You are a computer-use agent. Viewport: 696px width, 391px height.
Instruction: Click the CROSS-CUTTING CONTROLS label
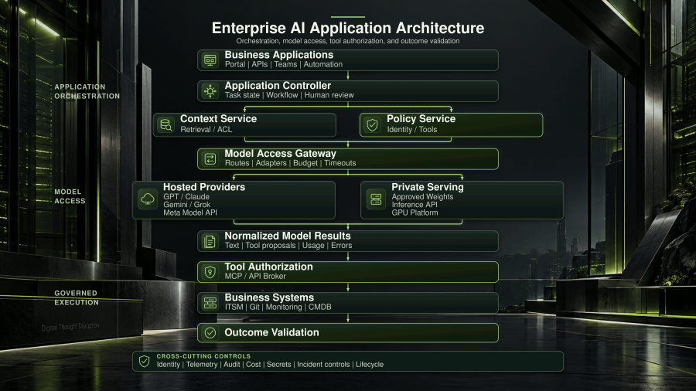click(203, 356)
